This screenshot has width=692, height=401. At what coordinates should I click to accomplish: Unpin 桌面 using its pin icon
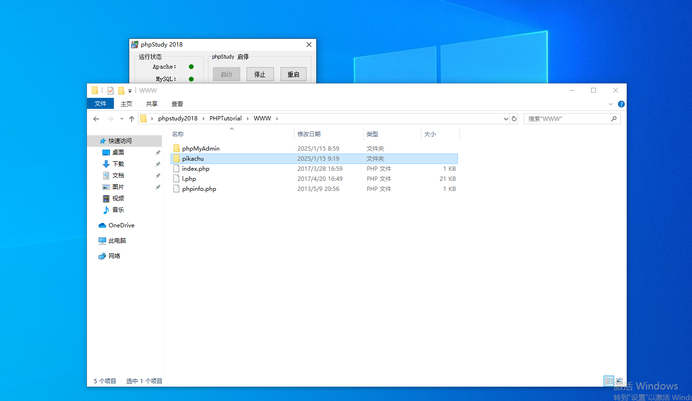(158, 152)
